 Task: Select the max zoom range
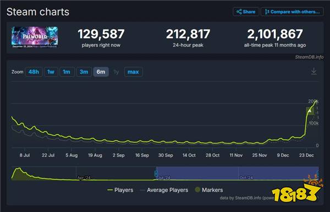(133, 72)
